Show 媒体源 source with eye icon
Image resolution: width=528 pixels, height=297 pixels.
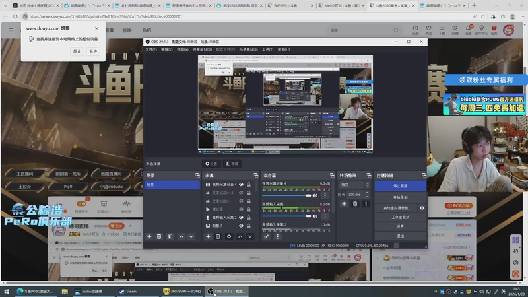coord(241,209)
